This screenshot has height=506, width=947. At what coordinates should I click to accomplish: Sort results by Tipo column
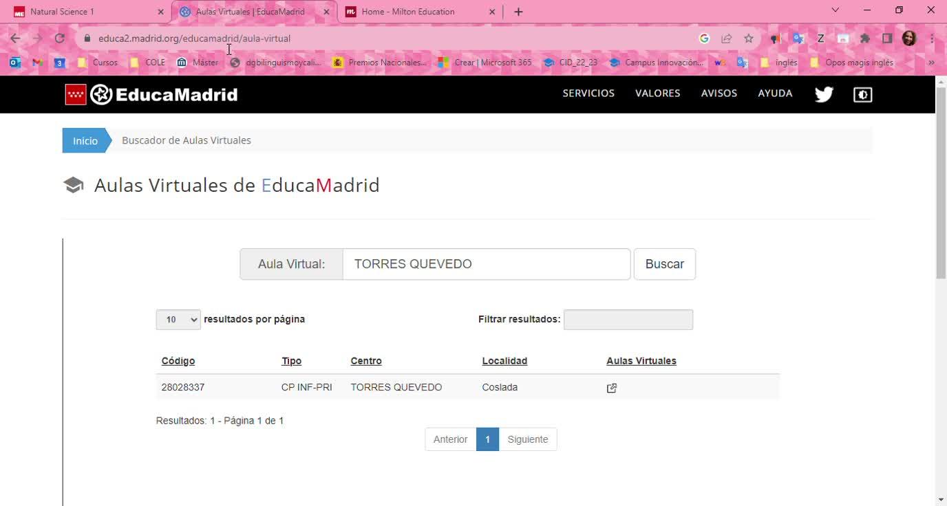[x=291, y=361]
